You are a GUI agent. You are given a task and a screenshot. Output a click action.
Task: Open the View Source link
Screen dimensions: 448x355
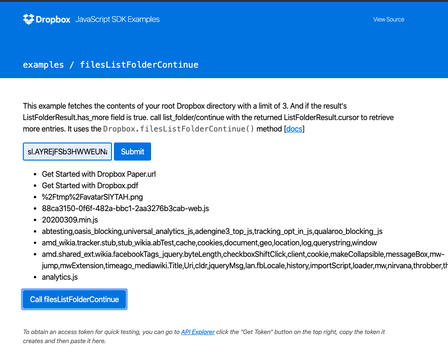[x=388, y=20]
